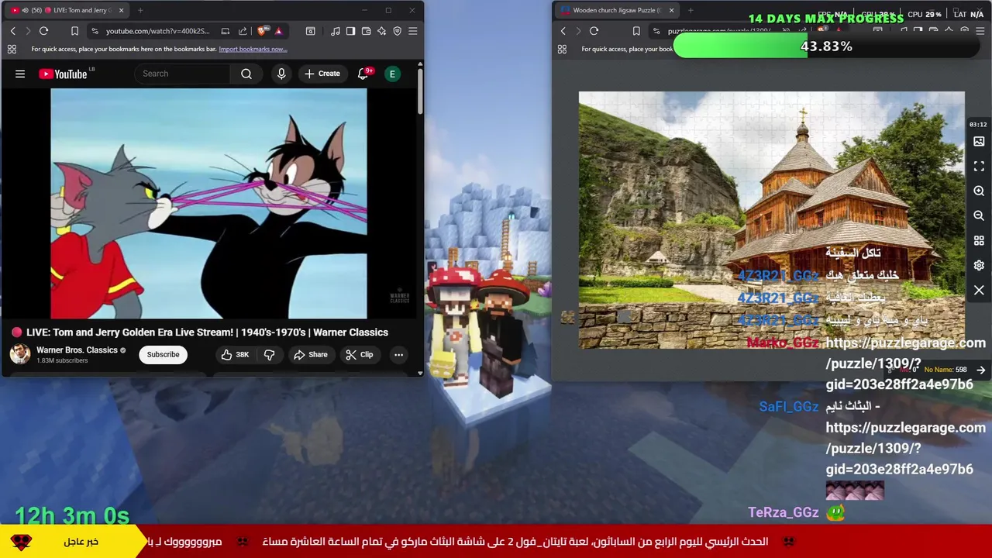Go back in the puzzle browser window
Screen dimensions: 992x558
coord(563,31)
